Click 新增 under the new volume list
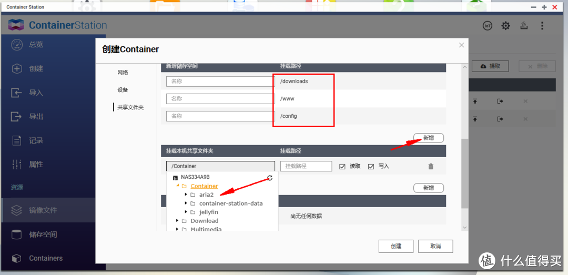The image size is (568, 275). [x=429, y=138]
